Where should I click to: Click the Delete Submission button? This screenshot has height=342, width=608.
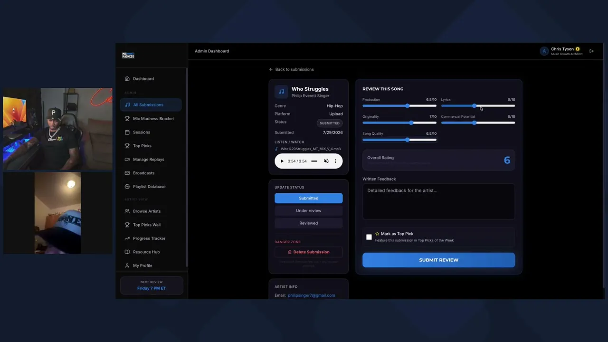(x=309, y=252)
